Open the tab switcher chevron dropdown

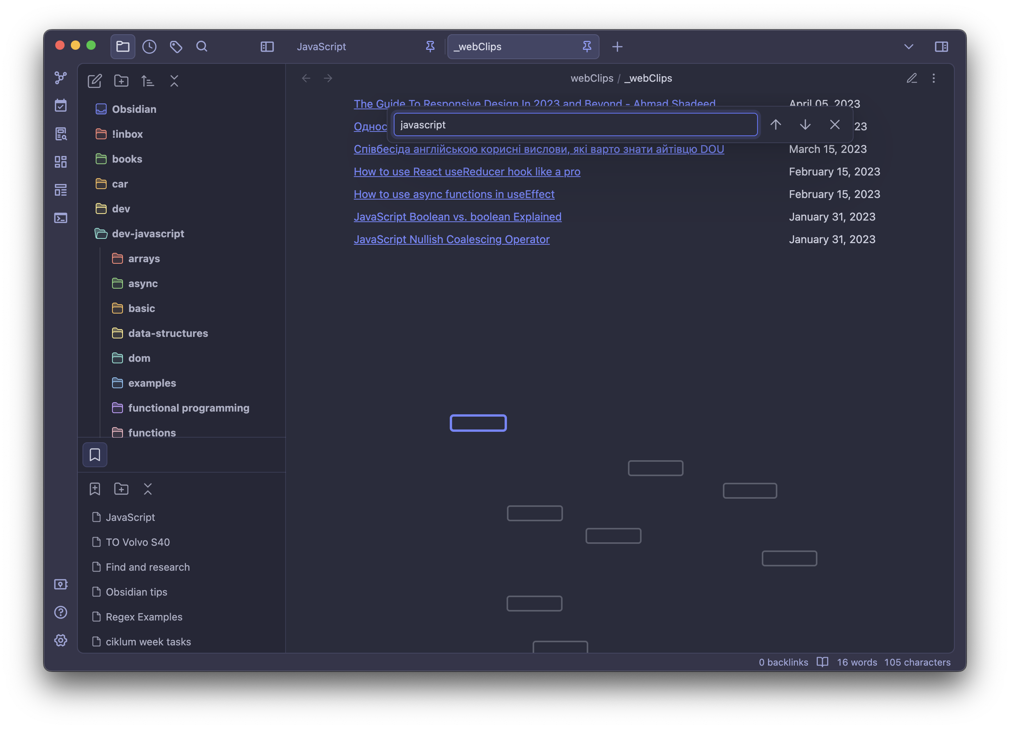pyautogui.click(x=908, y=46)
